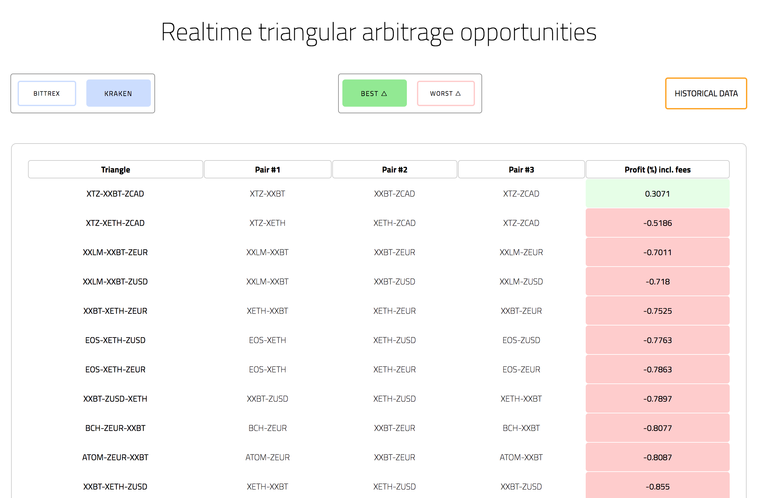Click the page title heading
Screen dimensions: 759x498
tap(379, 32)
